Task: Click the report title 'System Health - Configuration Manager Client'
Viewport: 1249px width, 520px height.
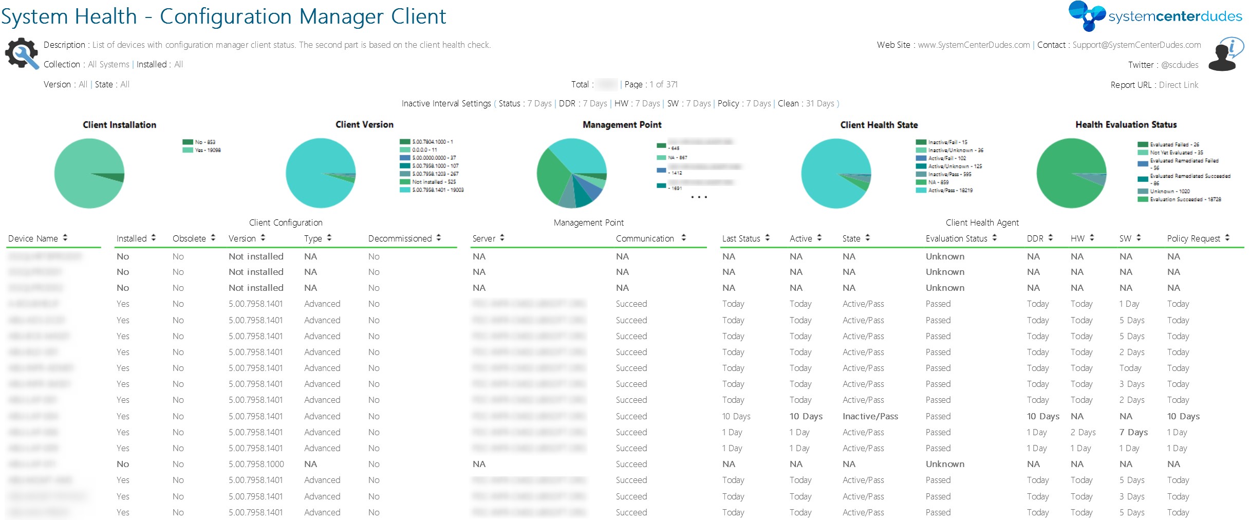Action: coord(223,16)
